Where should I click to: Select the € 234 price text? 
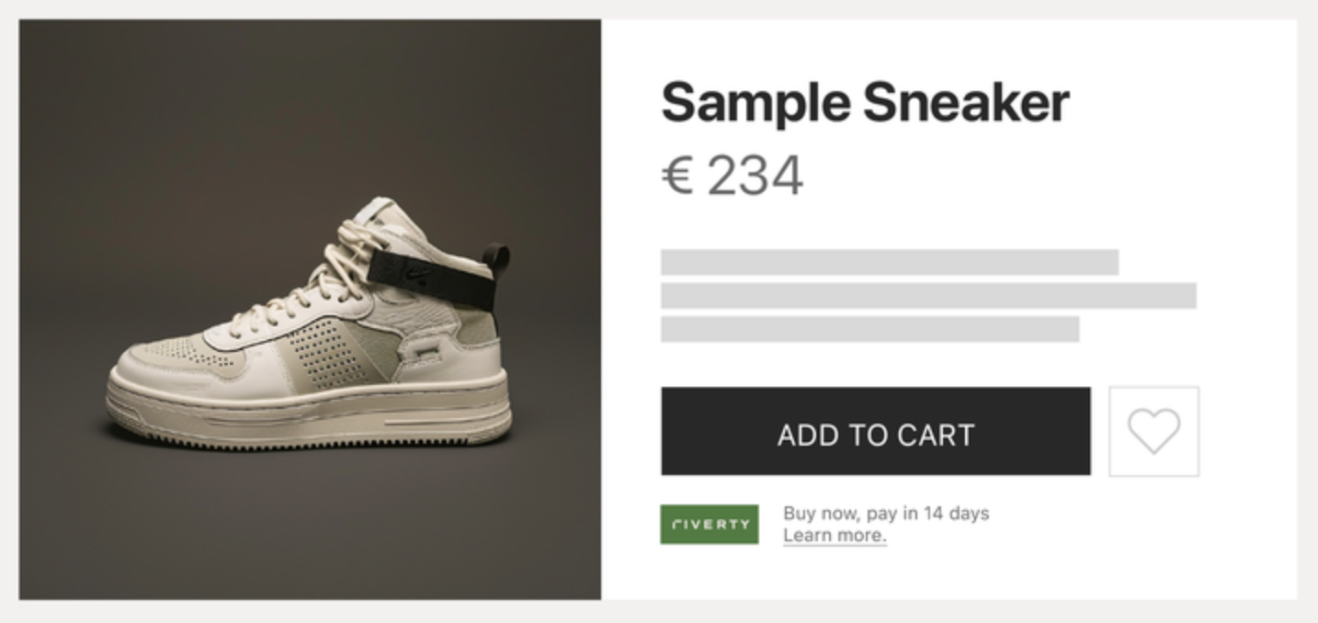click(x=733, y=176)
